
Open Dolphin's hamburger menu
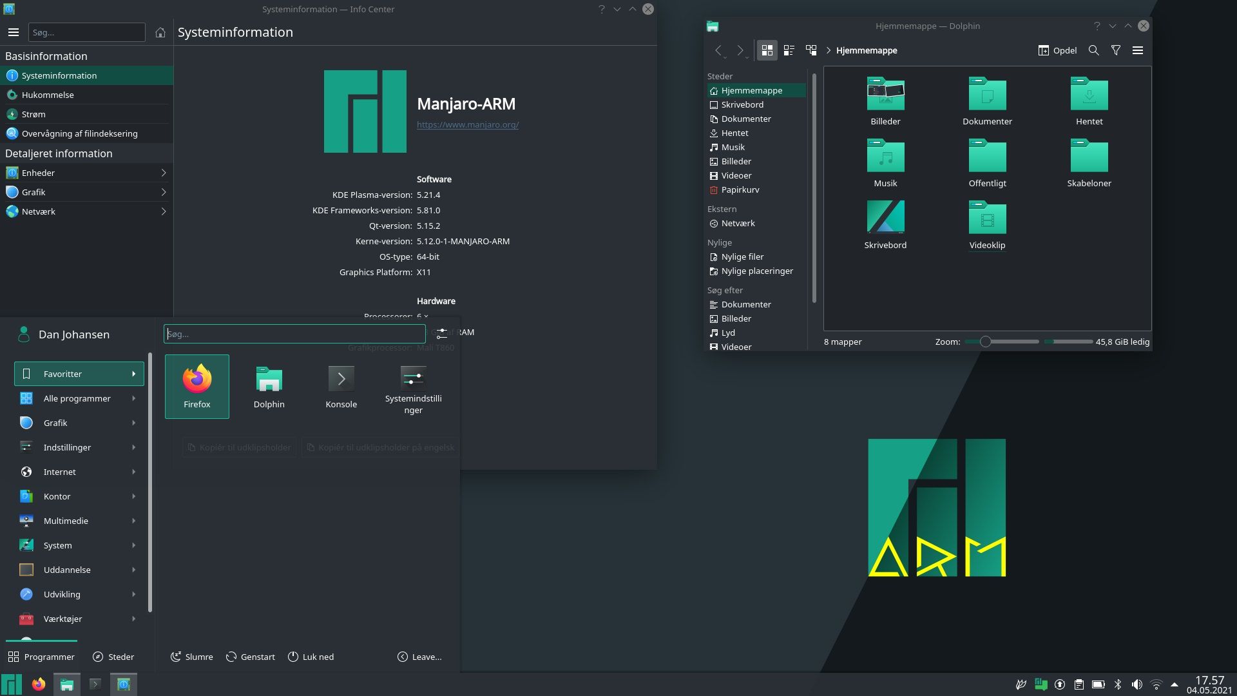click(x=1137, y=50)
